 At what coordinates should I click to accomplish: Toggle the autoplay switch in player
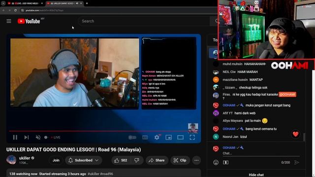[x=132, y=138]
